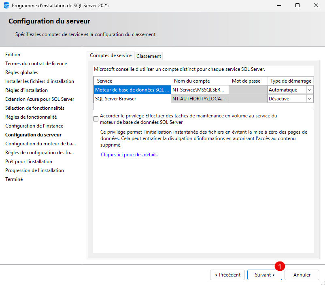Select the Règles d'installation step

point(26,90)
